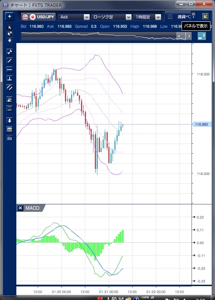The width and height of the screenshot is (215, 300).
Task: Toggle the checkbox next to 通貨ペア
Action: click(x=170, y=17)
